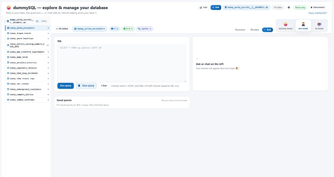Click the sqlite engine chip

click(144, 29)
